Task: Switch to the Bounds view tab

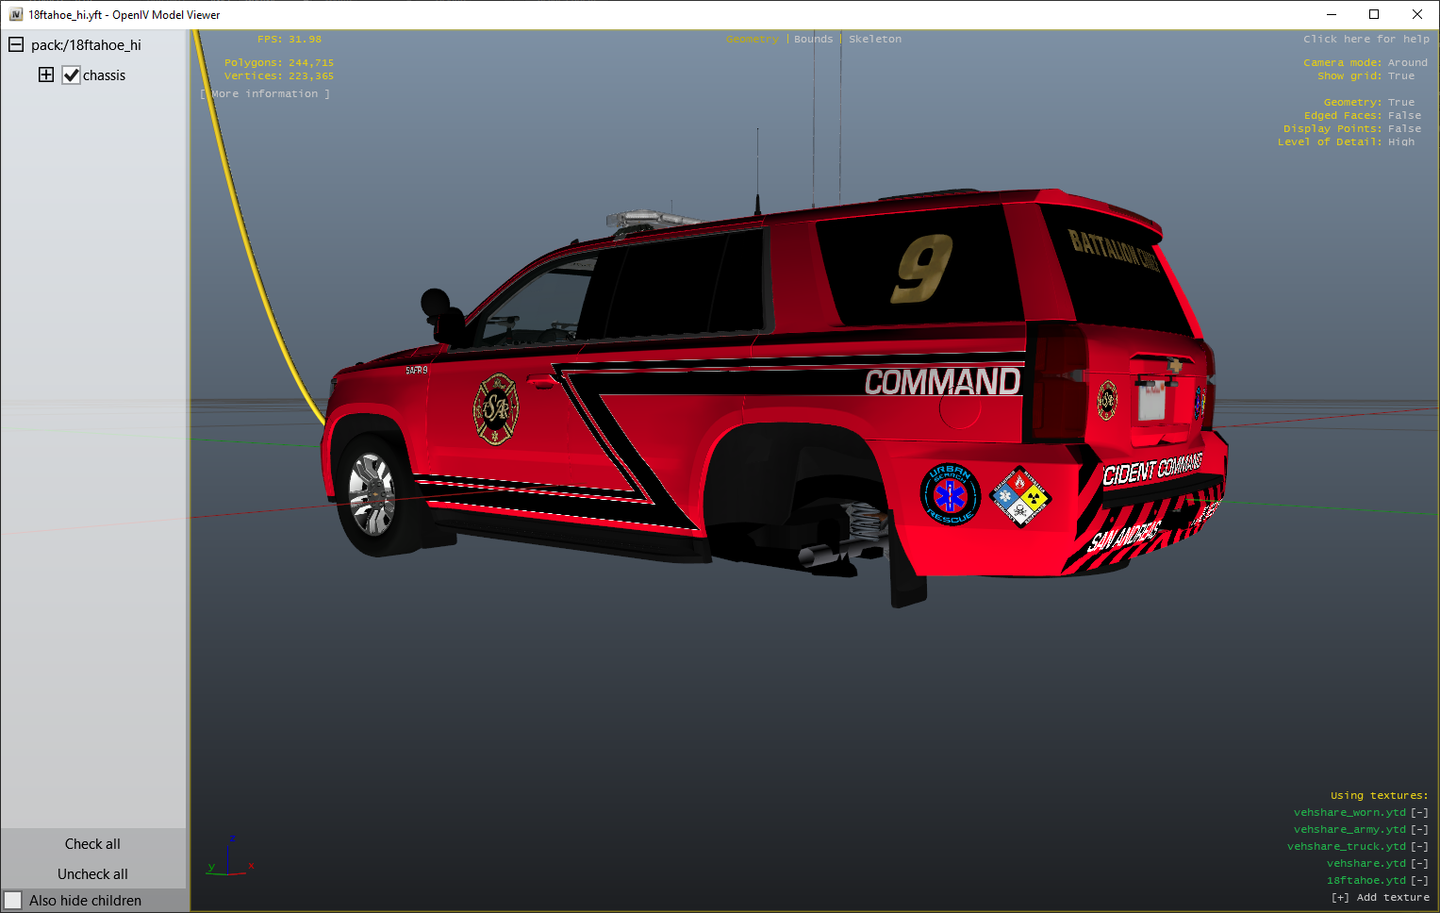Action: click(813, 40)
